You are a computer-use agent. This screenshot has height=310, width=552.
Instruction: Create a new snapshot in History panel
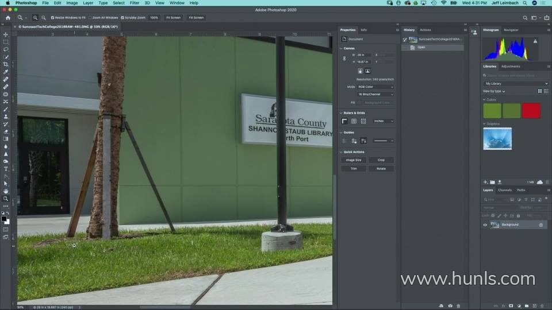click(x=450, y=306)
